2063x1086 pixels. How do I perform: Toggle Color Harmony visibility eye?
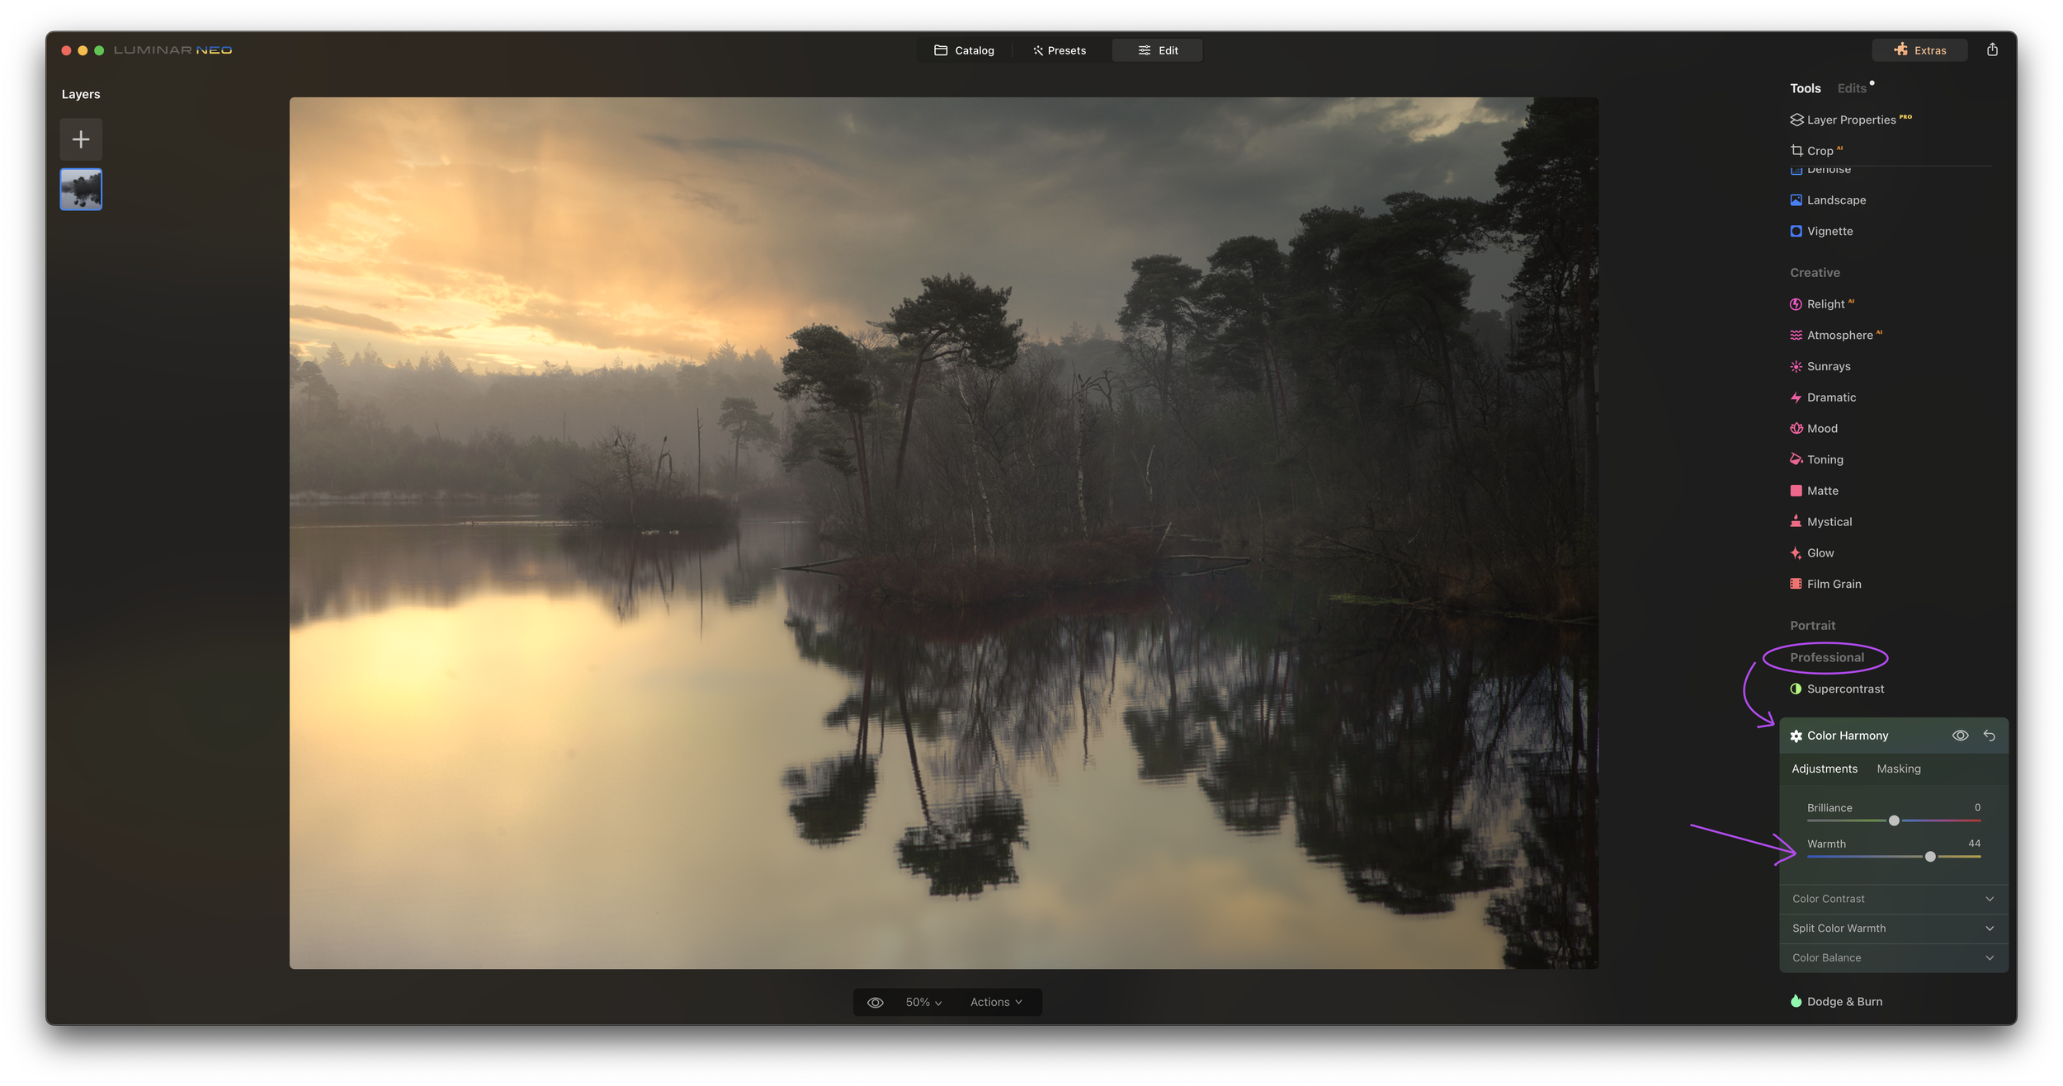tap(1960, 736)
